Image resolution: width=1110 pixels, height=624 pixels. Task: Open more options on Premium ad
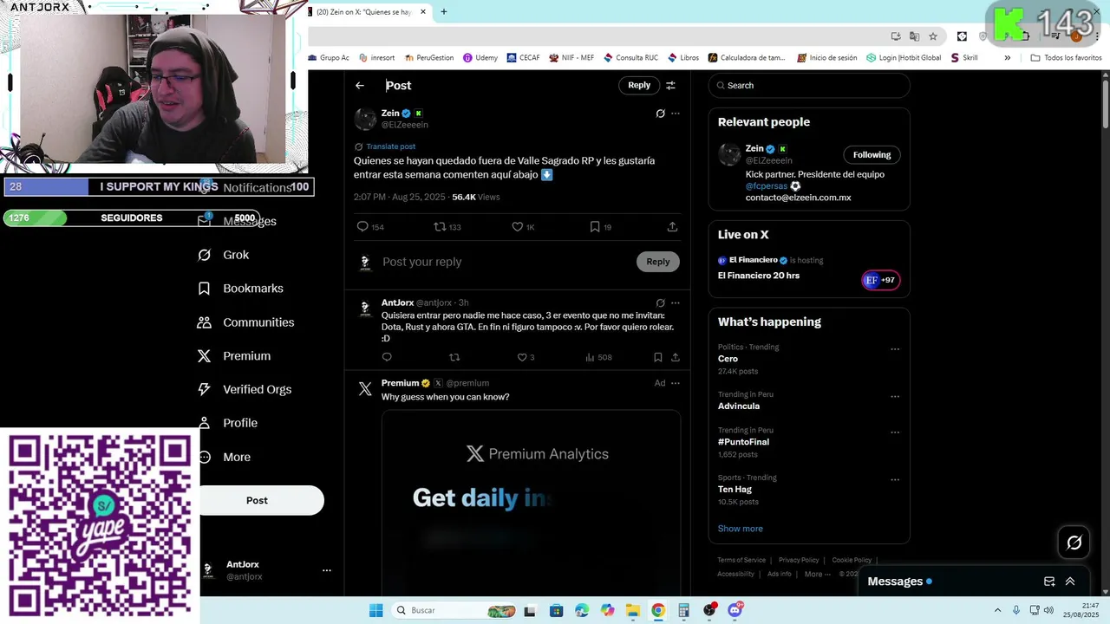coord(676,383)
